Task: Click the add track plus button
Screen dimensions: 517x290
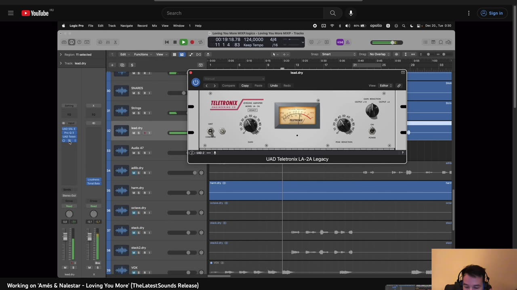Action: click(112, 65)
